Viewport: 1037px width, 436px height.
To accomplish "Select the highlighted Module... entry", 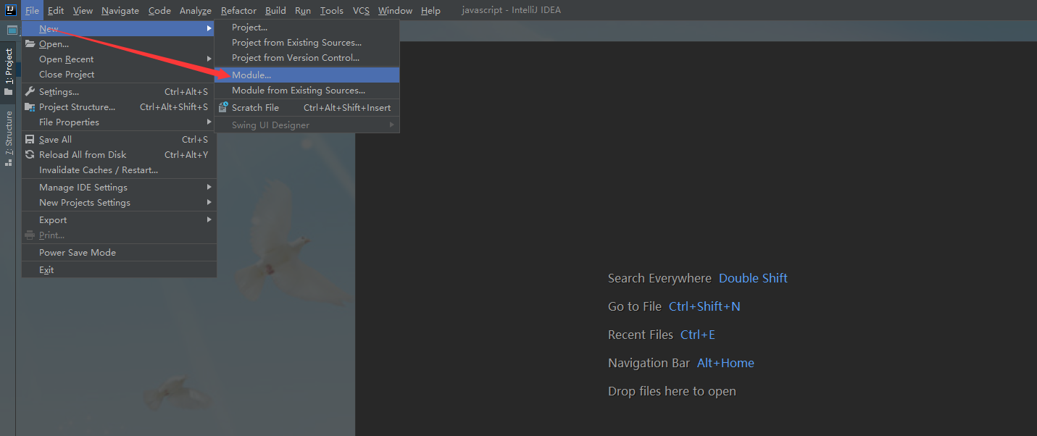I will pos(252,75).
